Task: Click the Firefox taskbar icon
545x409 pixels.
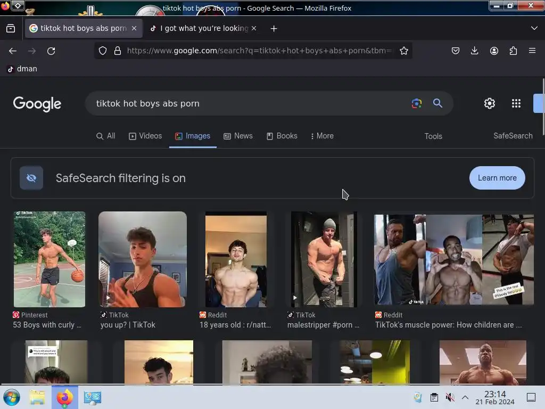Action: pos(64,397)
